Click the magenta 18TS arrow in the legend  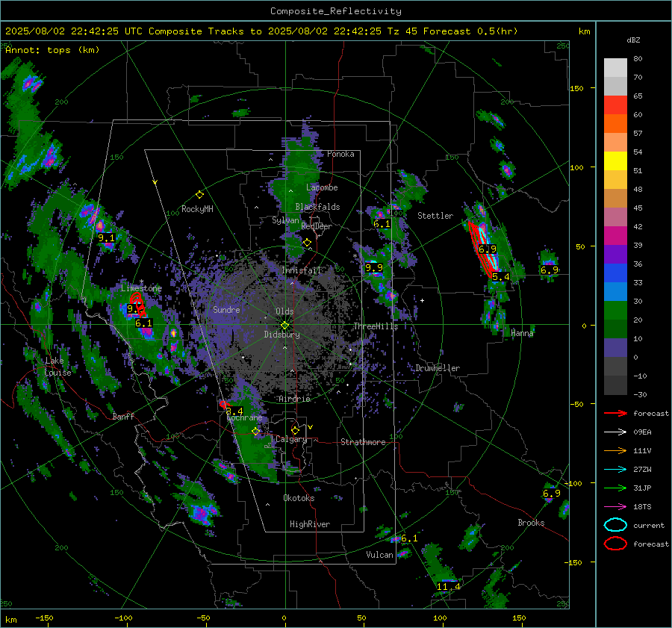(x=616, y=507)
